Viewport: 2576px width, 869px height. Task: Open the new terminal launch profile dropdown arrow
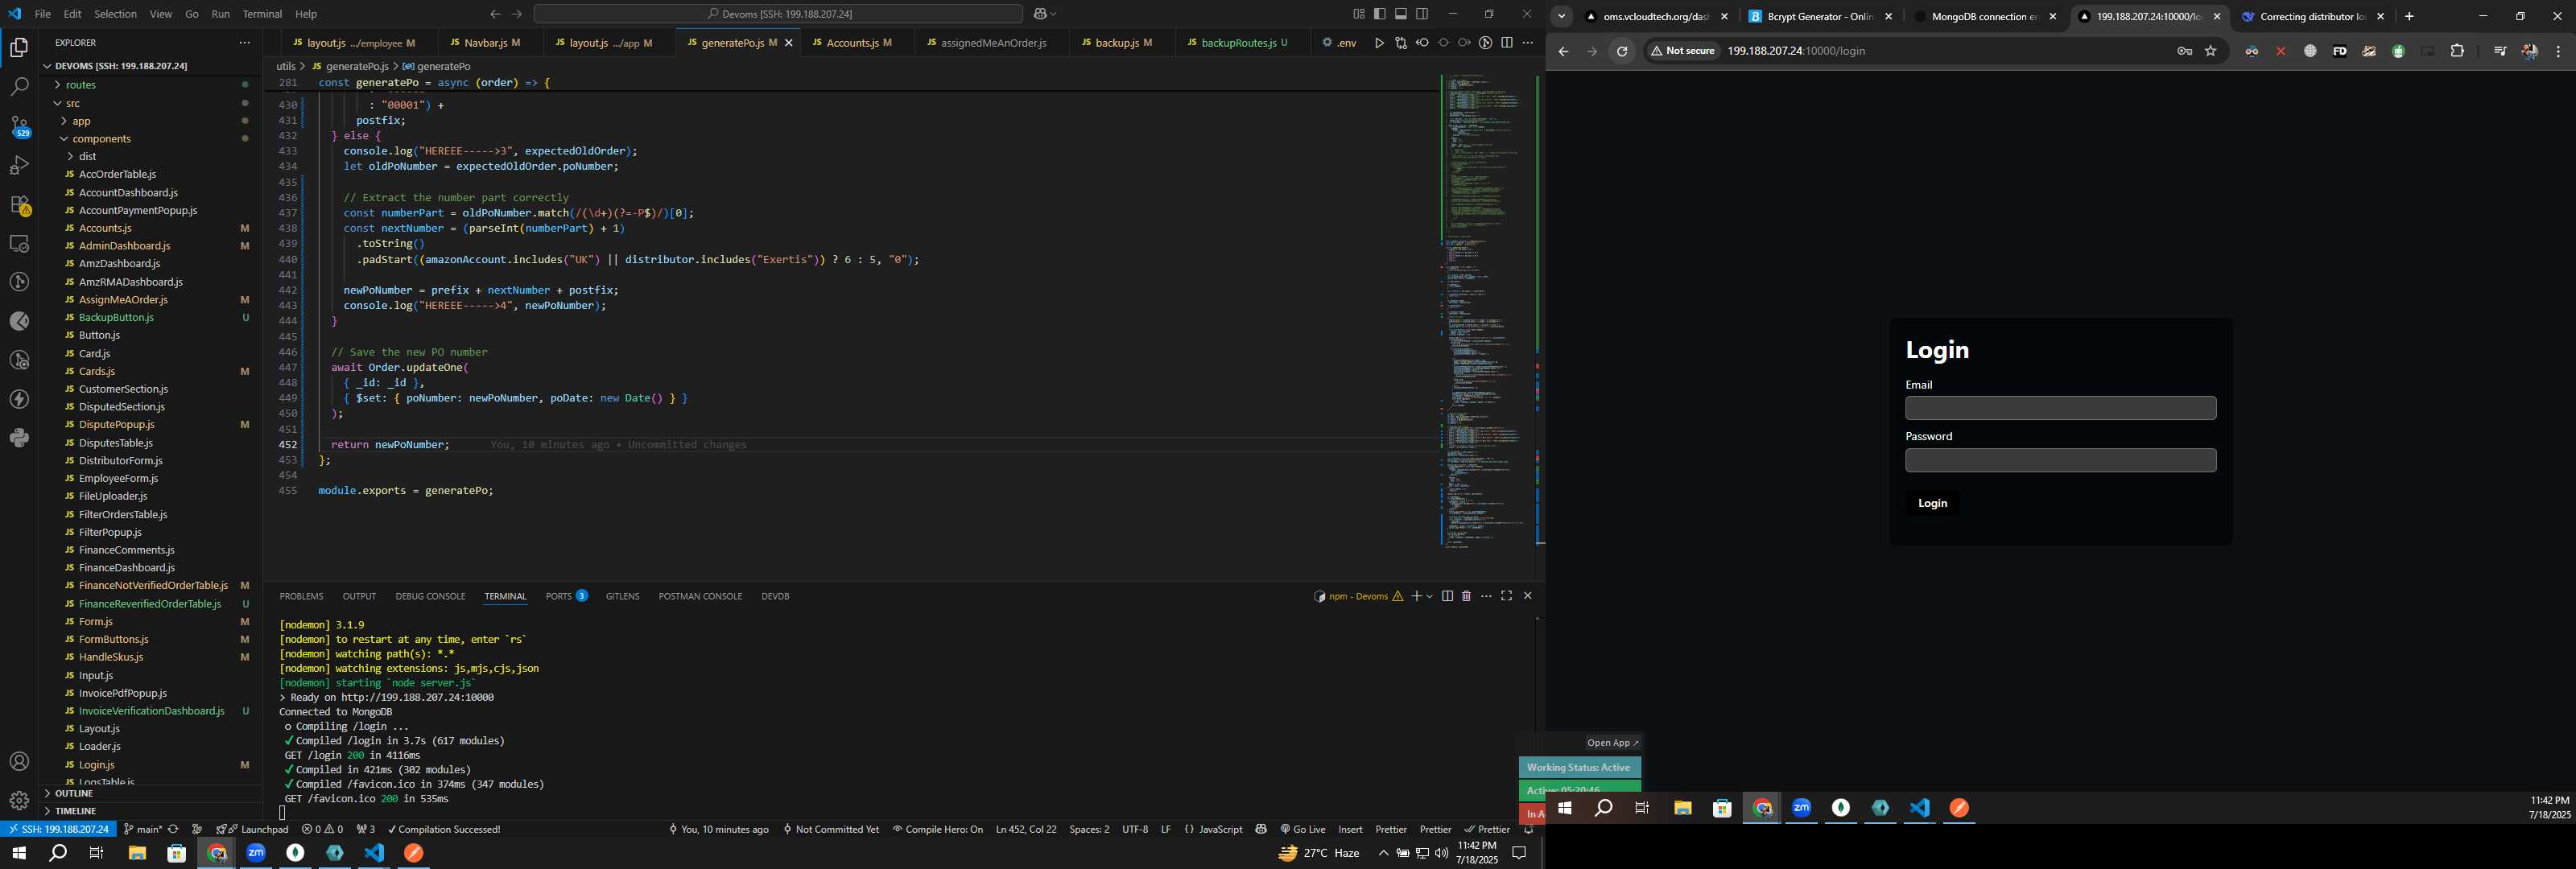1429,596
